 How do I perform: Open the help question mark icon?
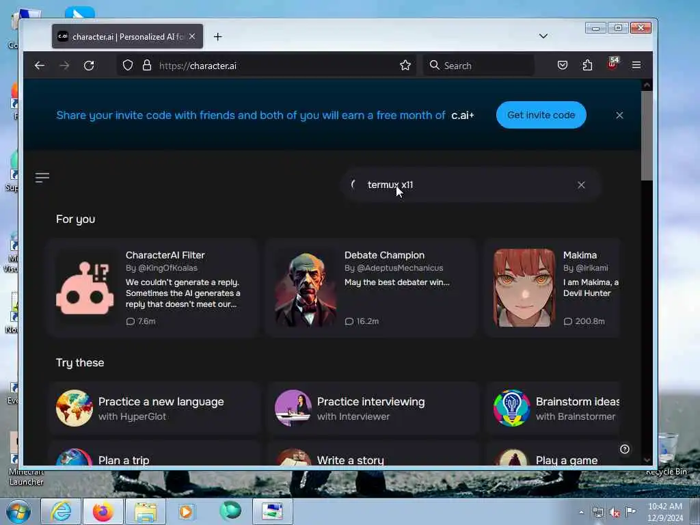[625, 449]
